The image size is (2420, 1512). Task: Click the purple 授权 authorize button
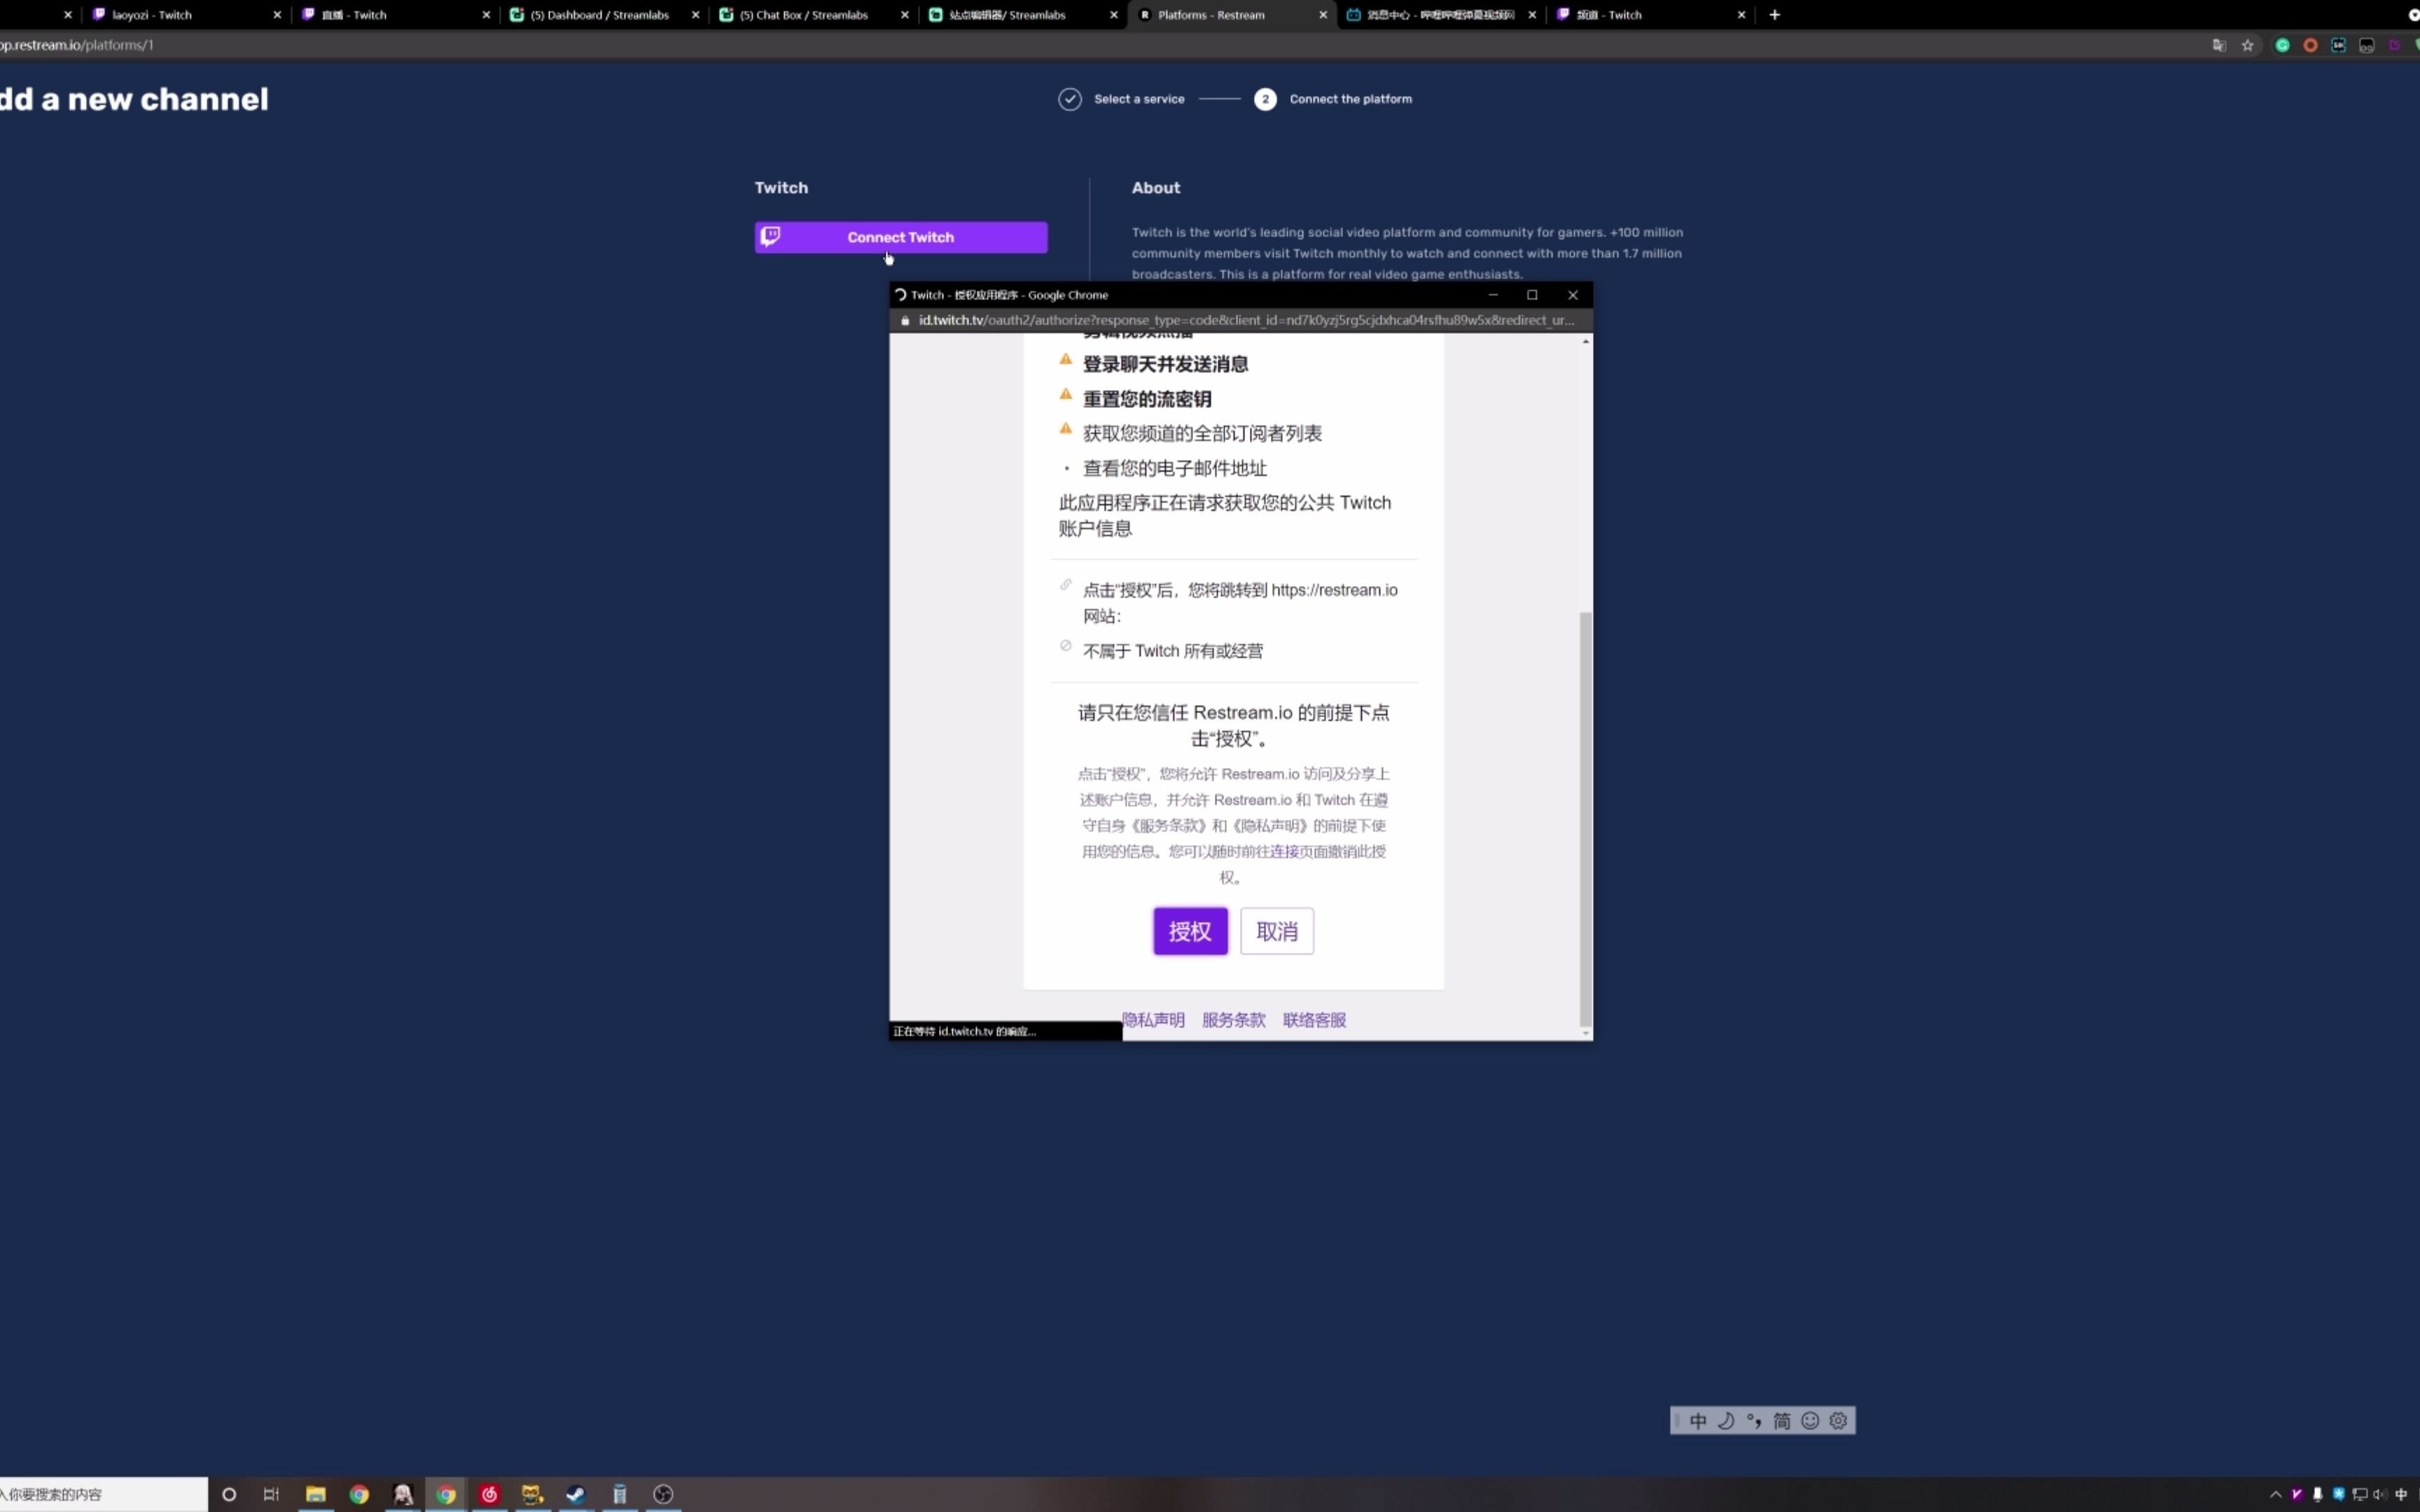tap(1190, 931)
